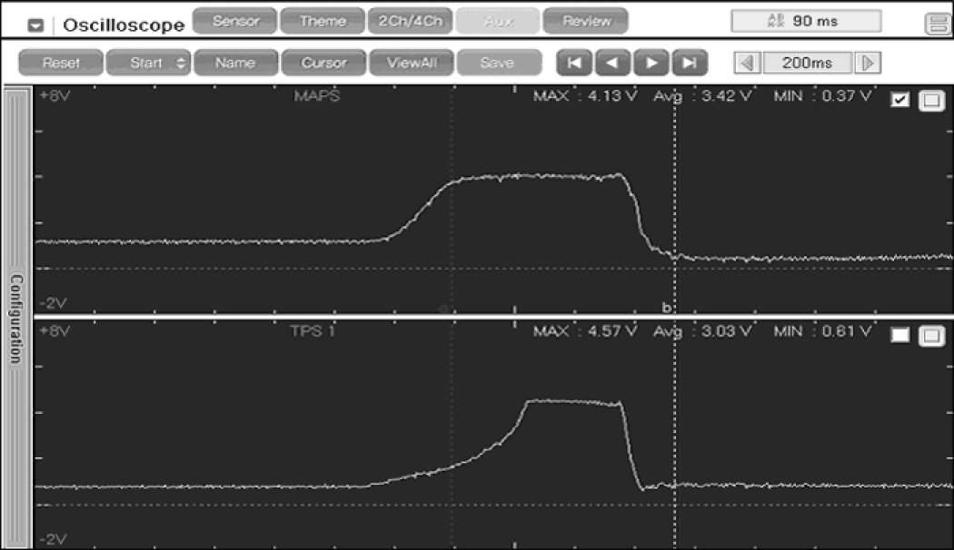The width and height of the screenshot is (954, 550).
Task: Expand the Start button arrows
Action: pyautogui.click(x=180, y=63)
